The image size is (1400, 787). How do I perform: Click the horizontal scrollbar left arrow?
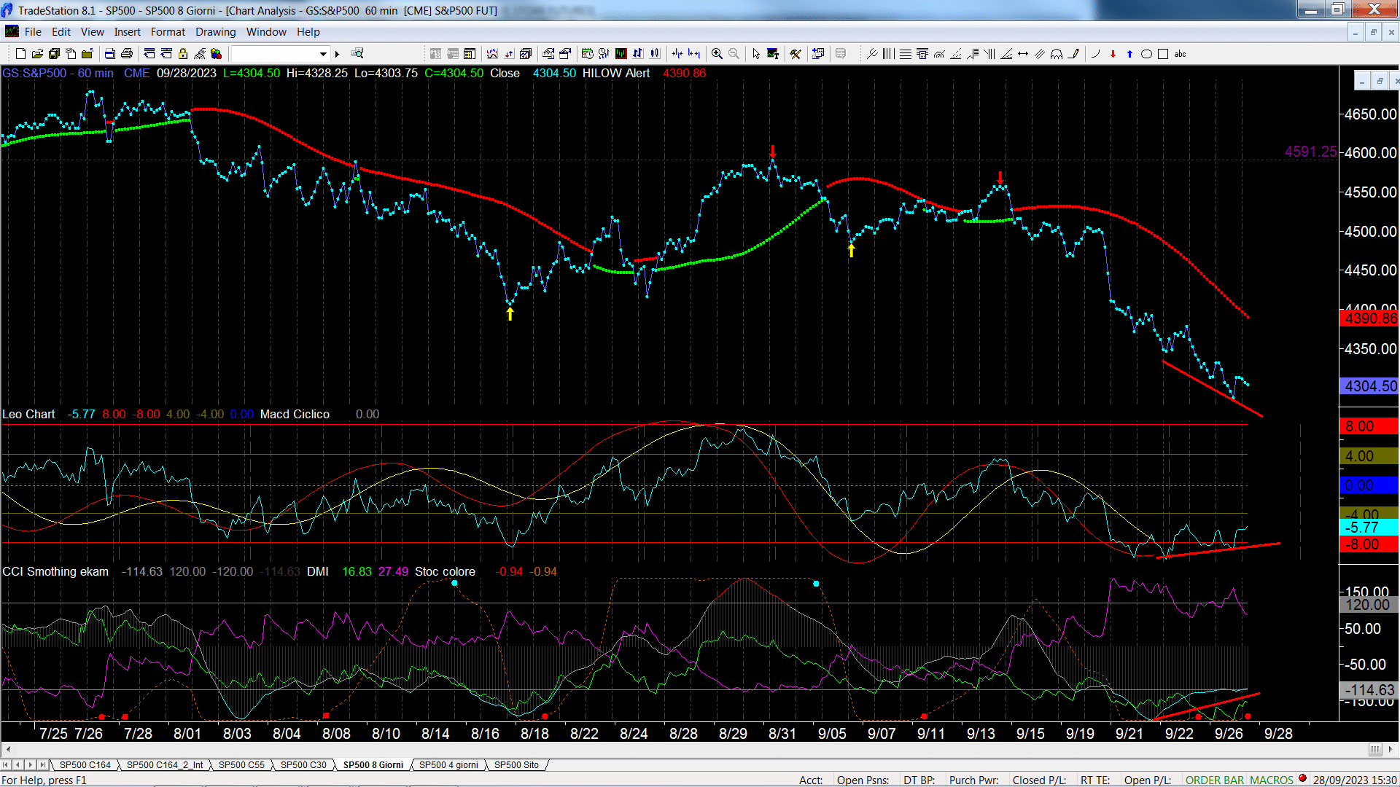[8, 749]
